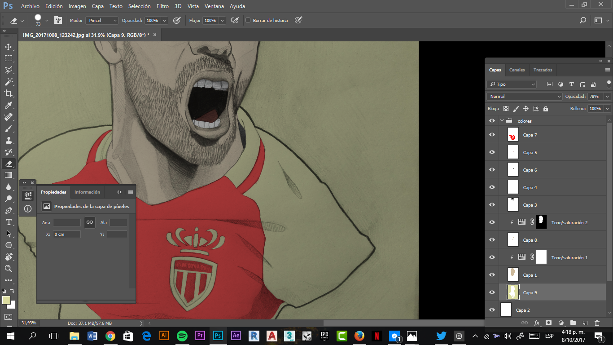Click the Capa 4 layer thumbnail
The height and width of the screenshot is (345, 613).
click(x=513, y=187)
